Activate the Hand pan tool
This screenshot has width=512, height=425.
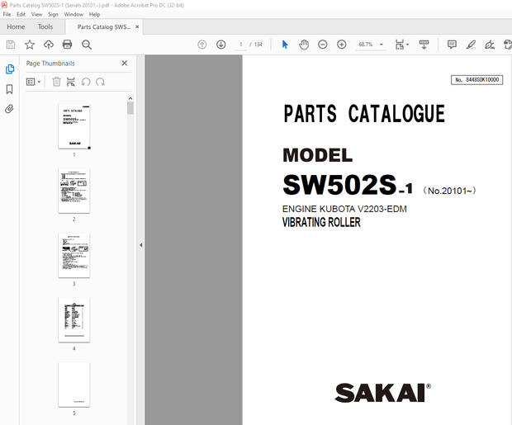[304, 45]
